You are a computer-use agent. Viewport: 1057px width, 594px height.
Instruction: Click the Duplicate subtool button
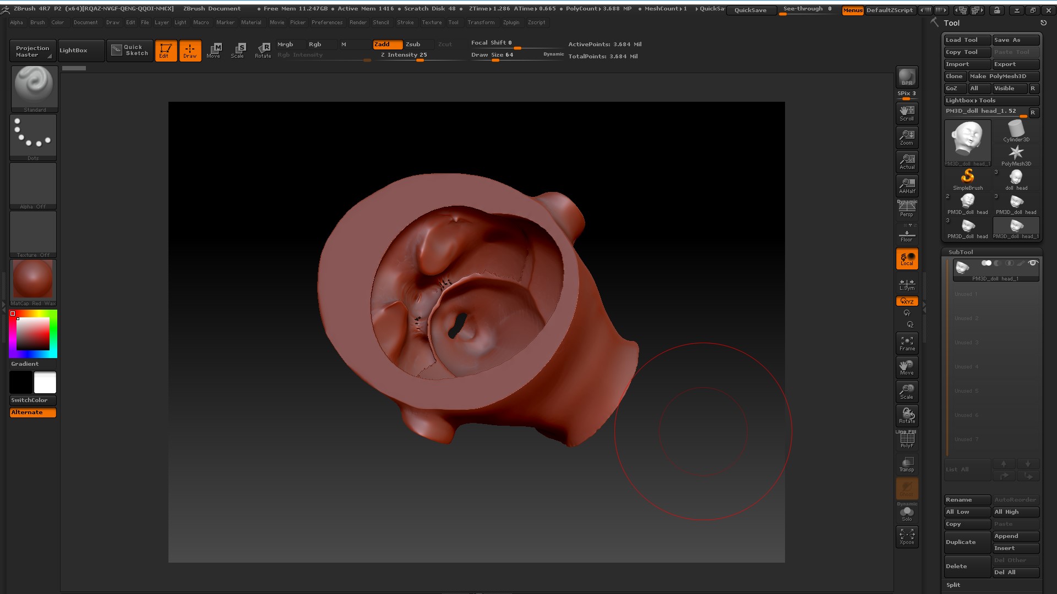pos(967,542)
